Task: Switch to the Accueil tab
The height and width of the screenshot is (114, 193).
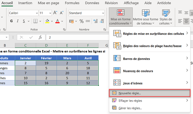Action: point(7,3)
